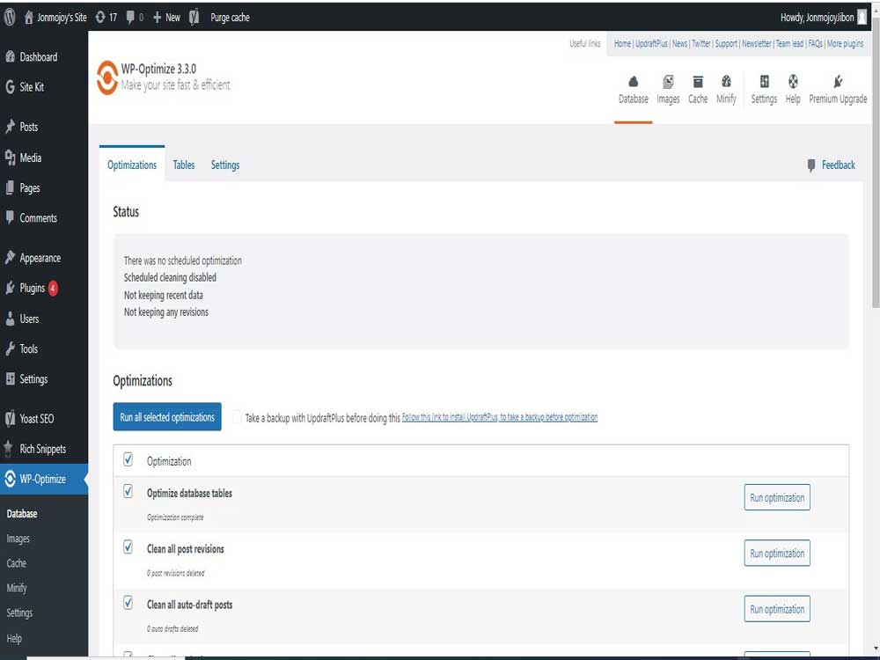Open Cache submenu under WP-Optimize
880x660 pixels.
point(16,563)
